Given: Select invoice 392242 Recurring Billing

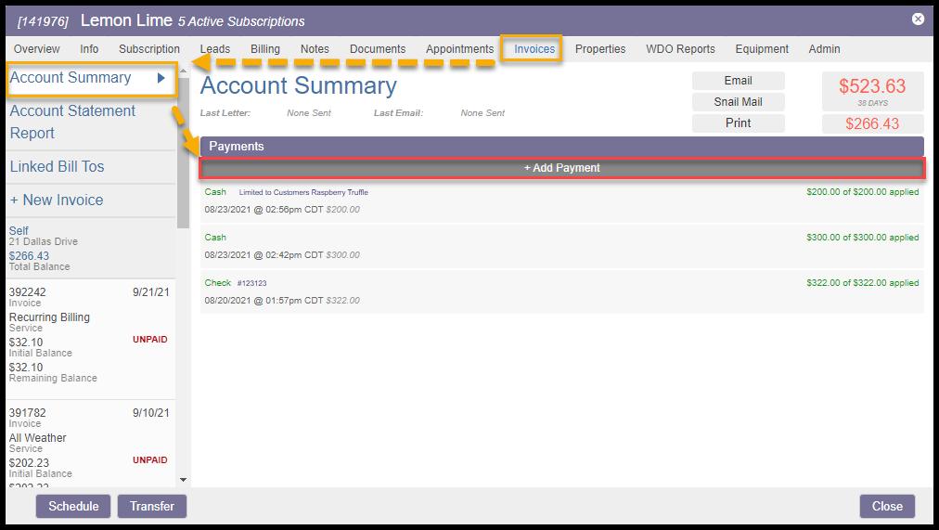Looking at the screenshot, I should coord(88,334).
